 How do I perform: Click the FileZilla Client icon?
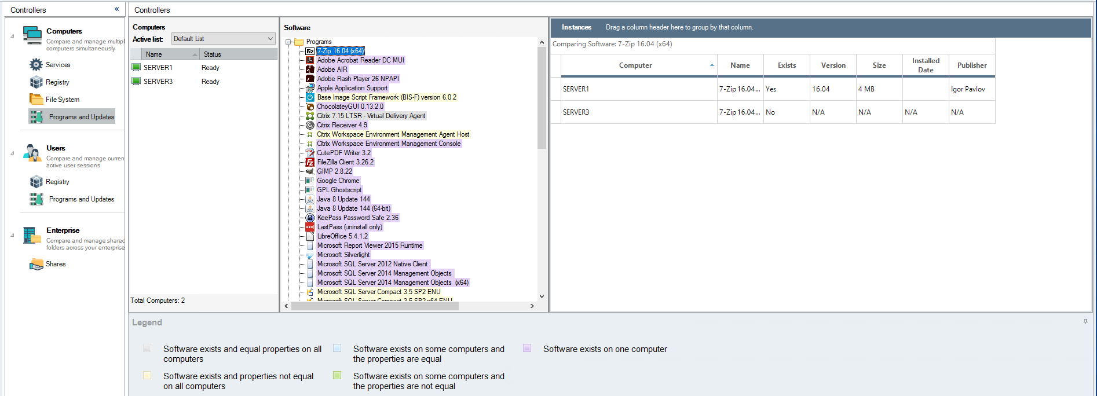point(310,162)
